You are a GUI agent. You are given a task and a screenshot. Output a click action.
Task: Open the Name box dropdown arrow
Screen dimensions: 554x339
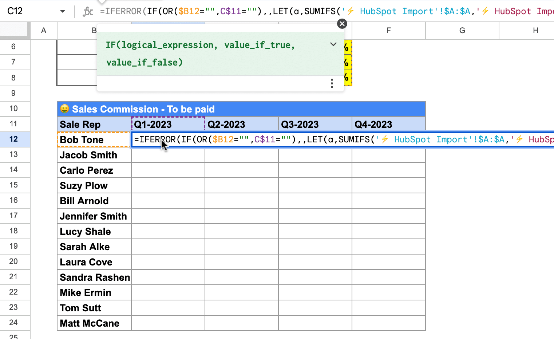63,11
